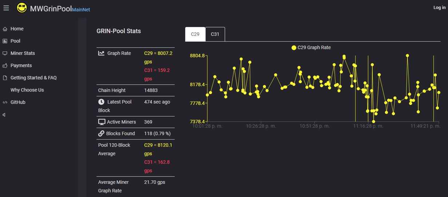Toggle the C29 Graph Rate legend marker
Image resolution: width=448 pixels, height=197 pixels.
point(294,48)
